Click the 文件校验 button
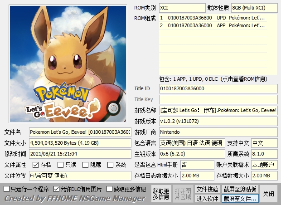Screen dimensions: 281x205 [x=207, y=189]
